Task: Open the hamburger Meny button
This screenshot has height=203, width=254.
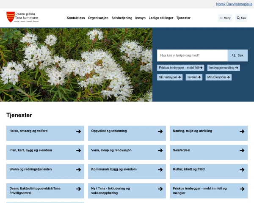Action: (x=225, y=18)
